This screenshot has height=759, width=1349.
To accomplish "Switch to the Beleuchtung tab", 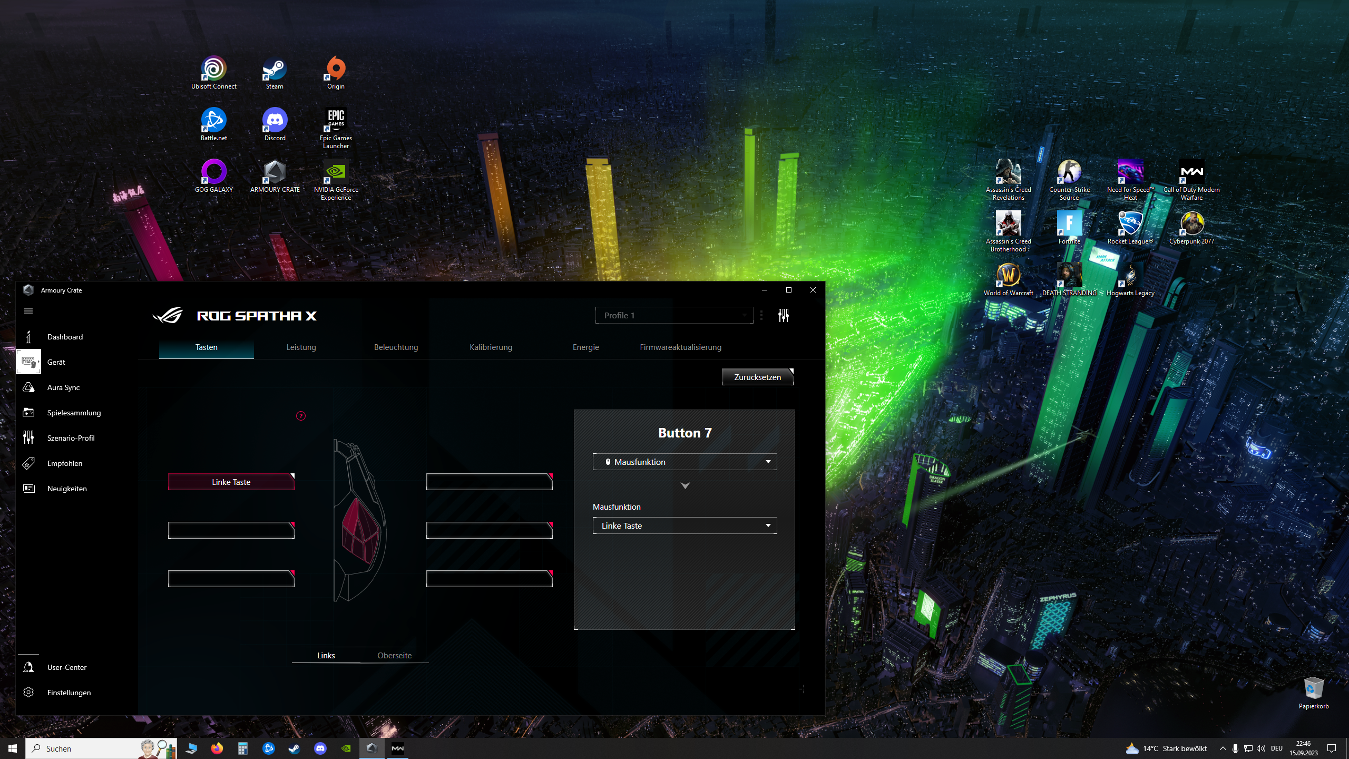I will tap(396, 347).
